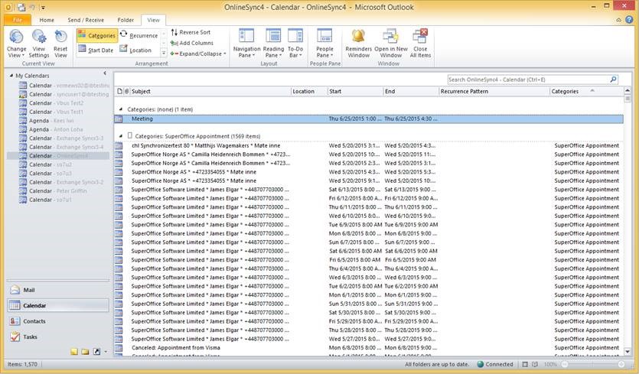
Task: Click Add Columns
Action: click(x=191, y=43)
